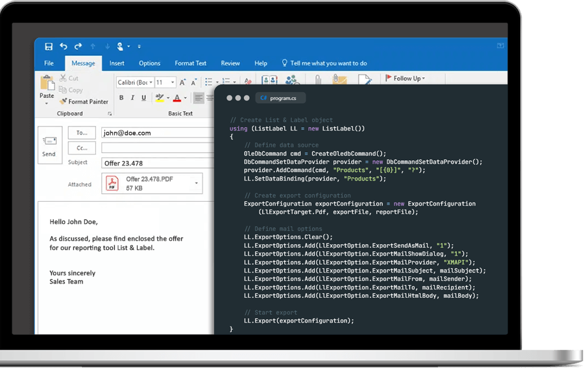
Task: Toggle bold formatting
Action: click(121, 98)
